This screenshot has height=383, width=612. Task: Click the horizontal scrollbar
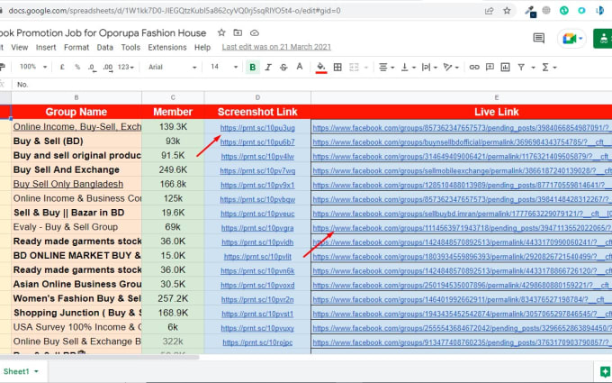pos(100,357)
